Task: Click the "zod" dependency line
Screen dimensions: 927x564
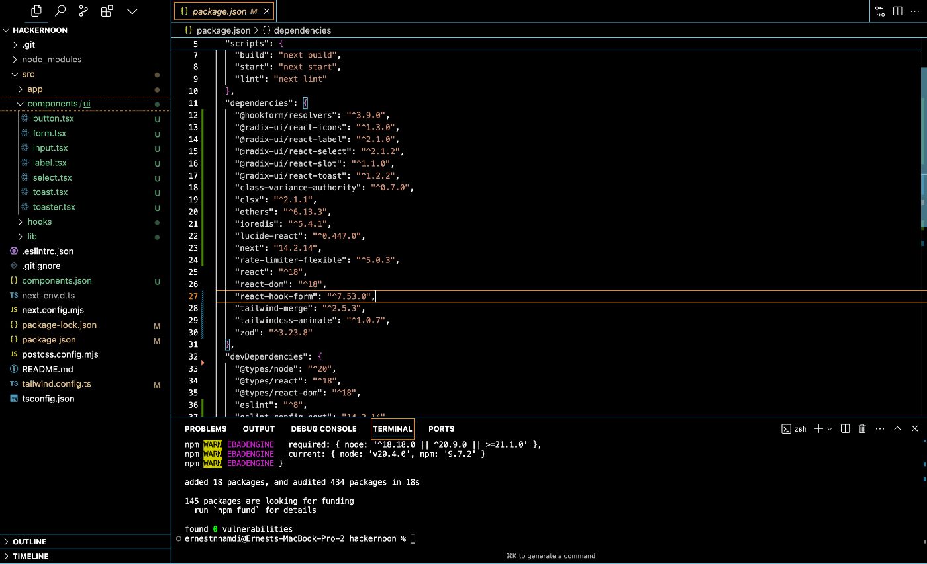Action: (x=273, y=333)
